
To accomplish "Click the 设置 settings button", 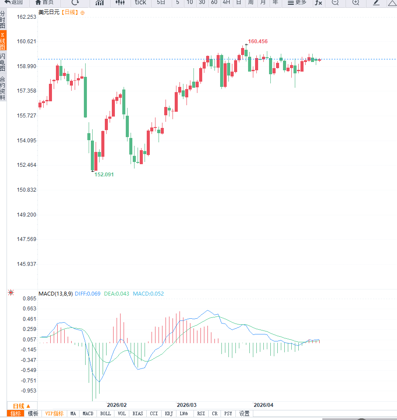I will (x=244, y=413).
